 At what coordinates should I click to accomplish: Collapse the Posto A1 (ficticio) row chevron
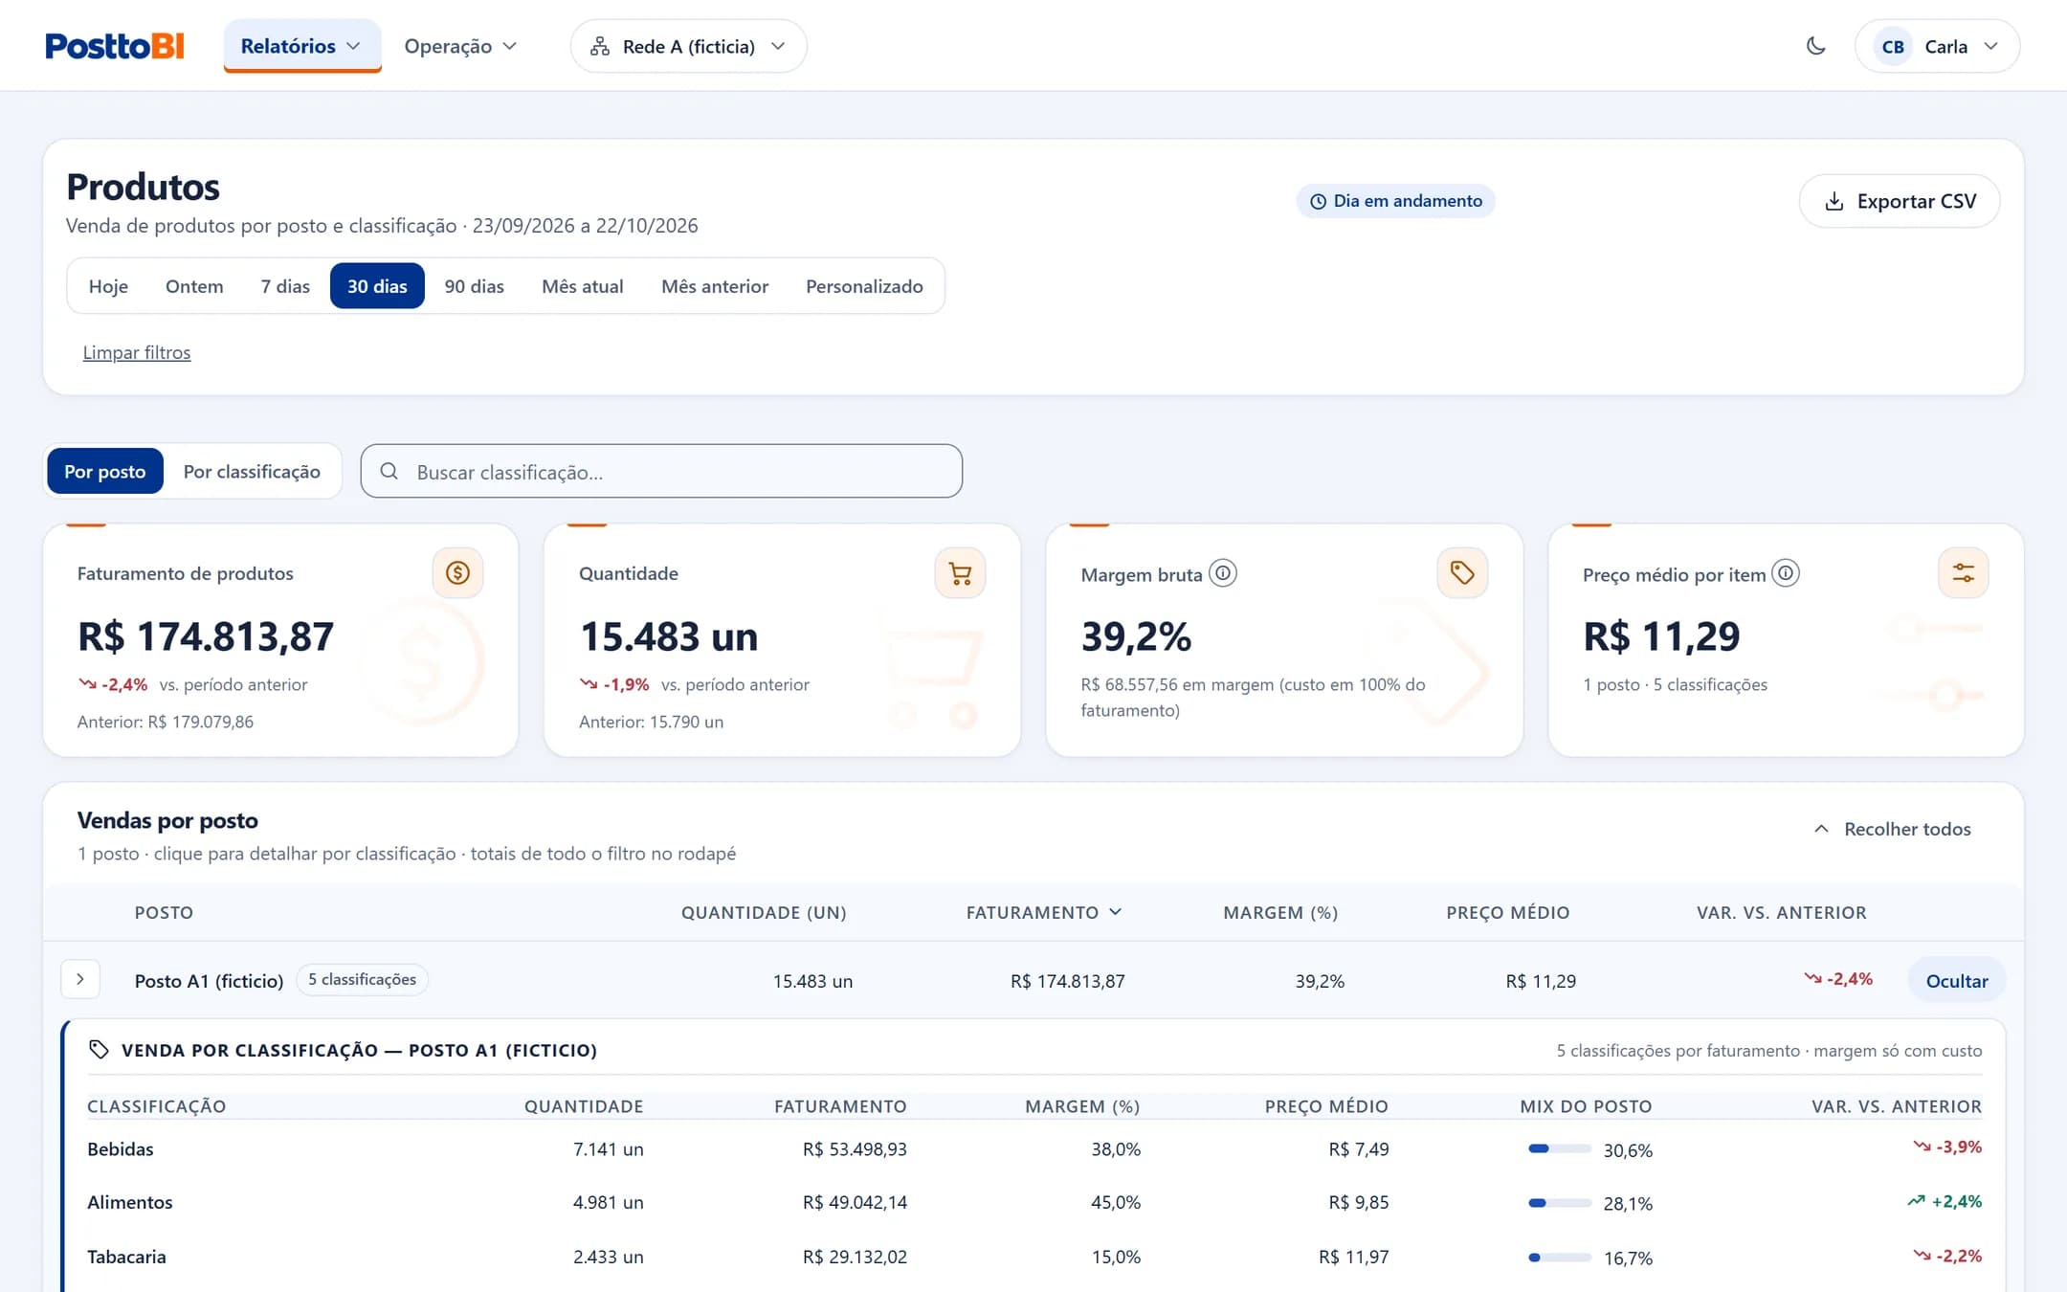click(x=80, y=979)
